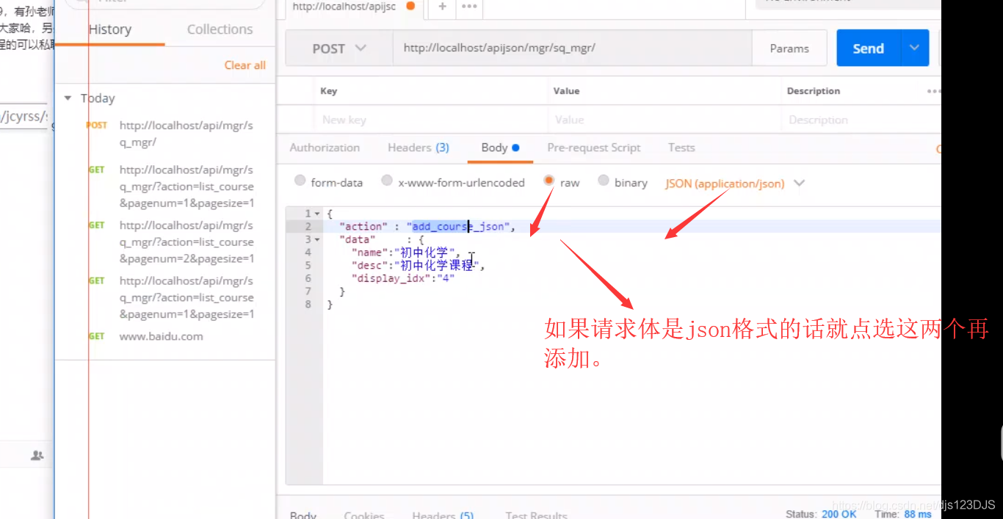Click the "desc" line in the JSON body
This screenshot has height=519, width=1003.
point(418,266)
